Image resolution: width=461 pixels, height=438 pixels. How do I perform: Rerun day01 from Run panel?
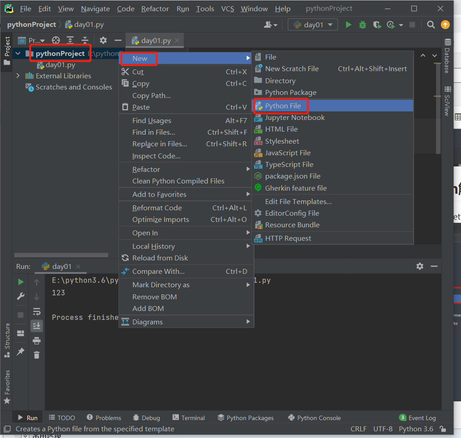coord(21,282)
